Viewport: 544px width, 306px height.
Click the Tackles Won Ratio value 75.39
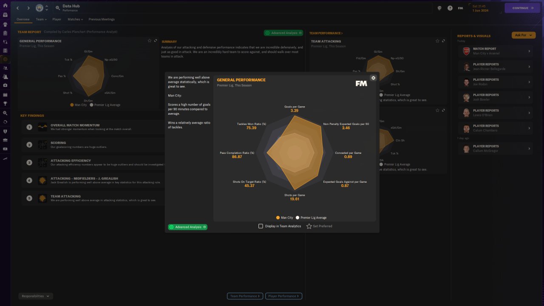pos(251,128)
